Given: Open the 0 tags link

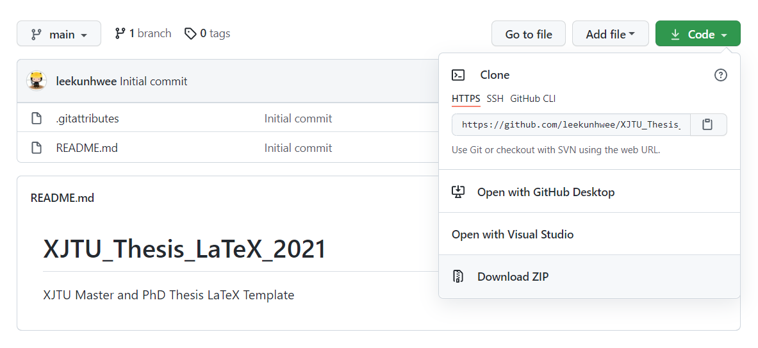Looking at the screenshot, I should [x=208, y=33].
